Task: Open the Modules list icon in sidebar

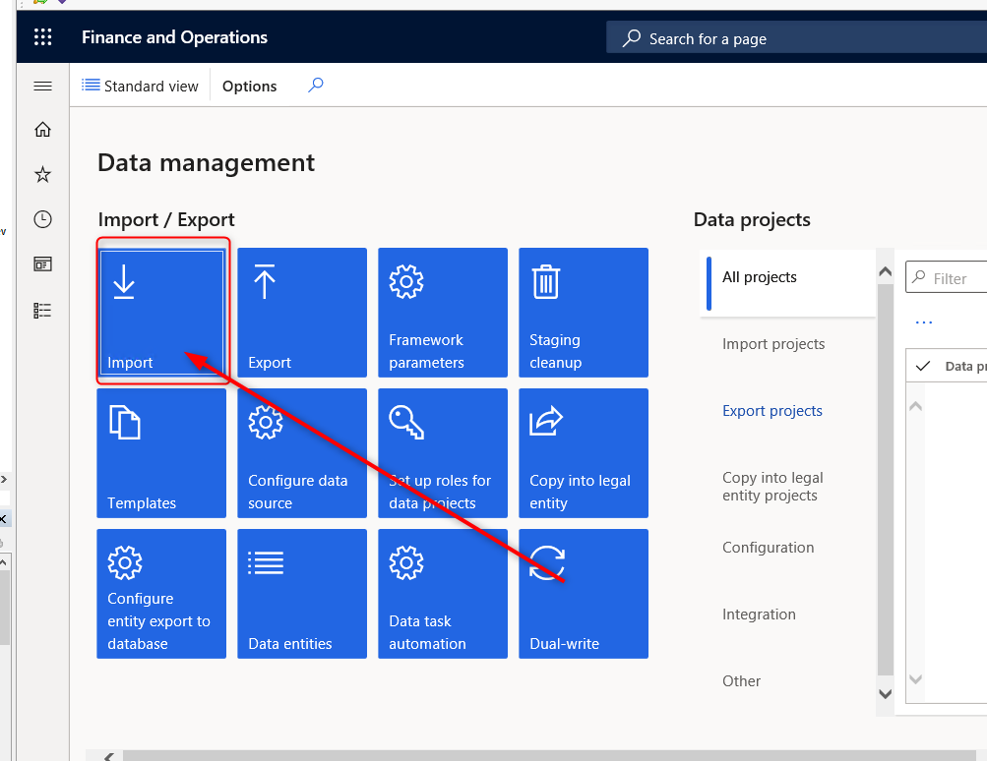Action: (42, 310)
